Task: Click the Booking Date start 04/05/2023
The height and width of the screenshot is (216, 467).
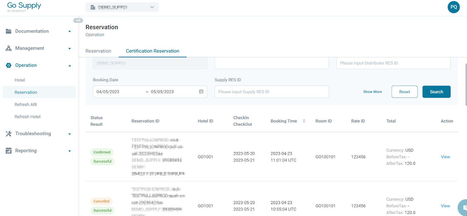Action: (x=108, y=92)
